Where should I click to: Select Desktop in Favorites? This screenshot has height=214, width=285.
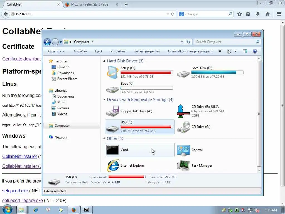click(63, 67)
